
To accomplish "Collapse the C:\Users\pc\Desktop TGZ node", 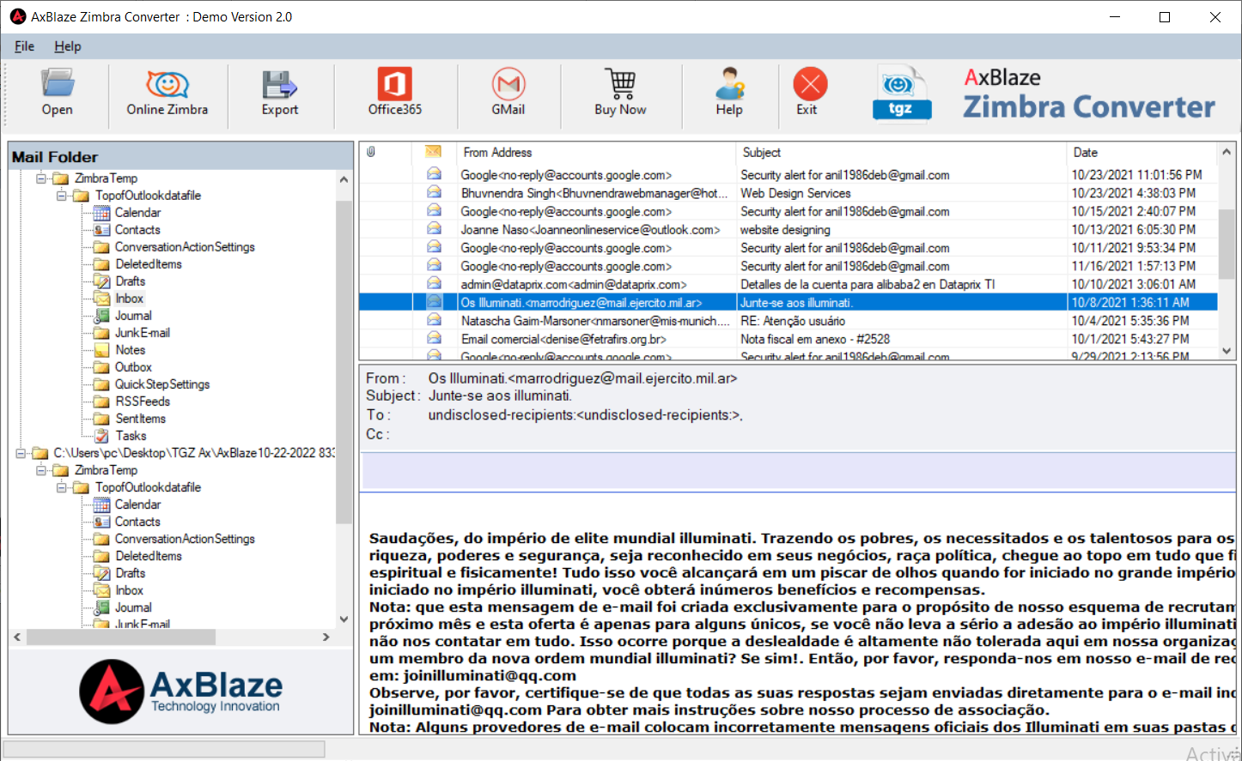I will click(x=20, y=453).
